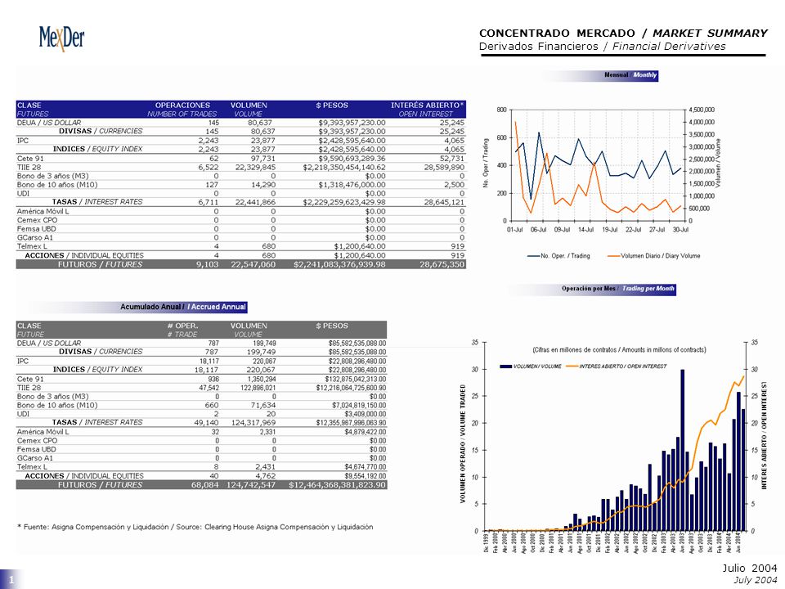Viewport: 785px width, 589px height.
Task: Select annual Cete 91 volume 1,350,294
Action: 262,379
